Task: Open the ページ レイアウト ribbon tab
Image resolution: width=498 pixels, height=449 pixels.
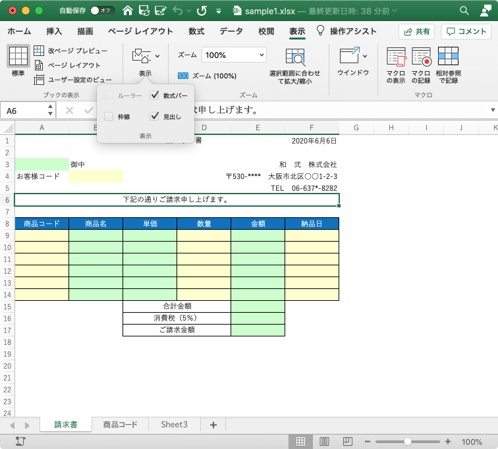Action: pos(140,31)
